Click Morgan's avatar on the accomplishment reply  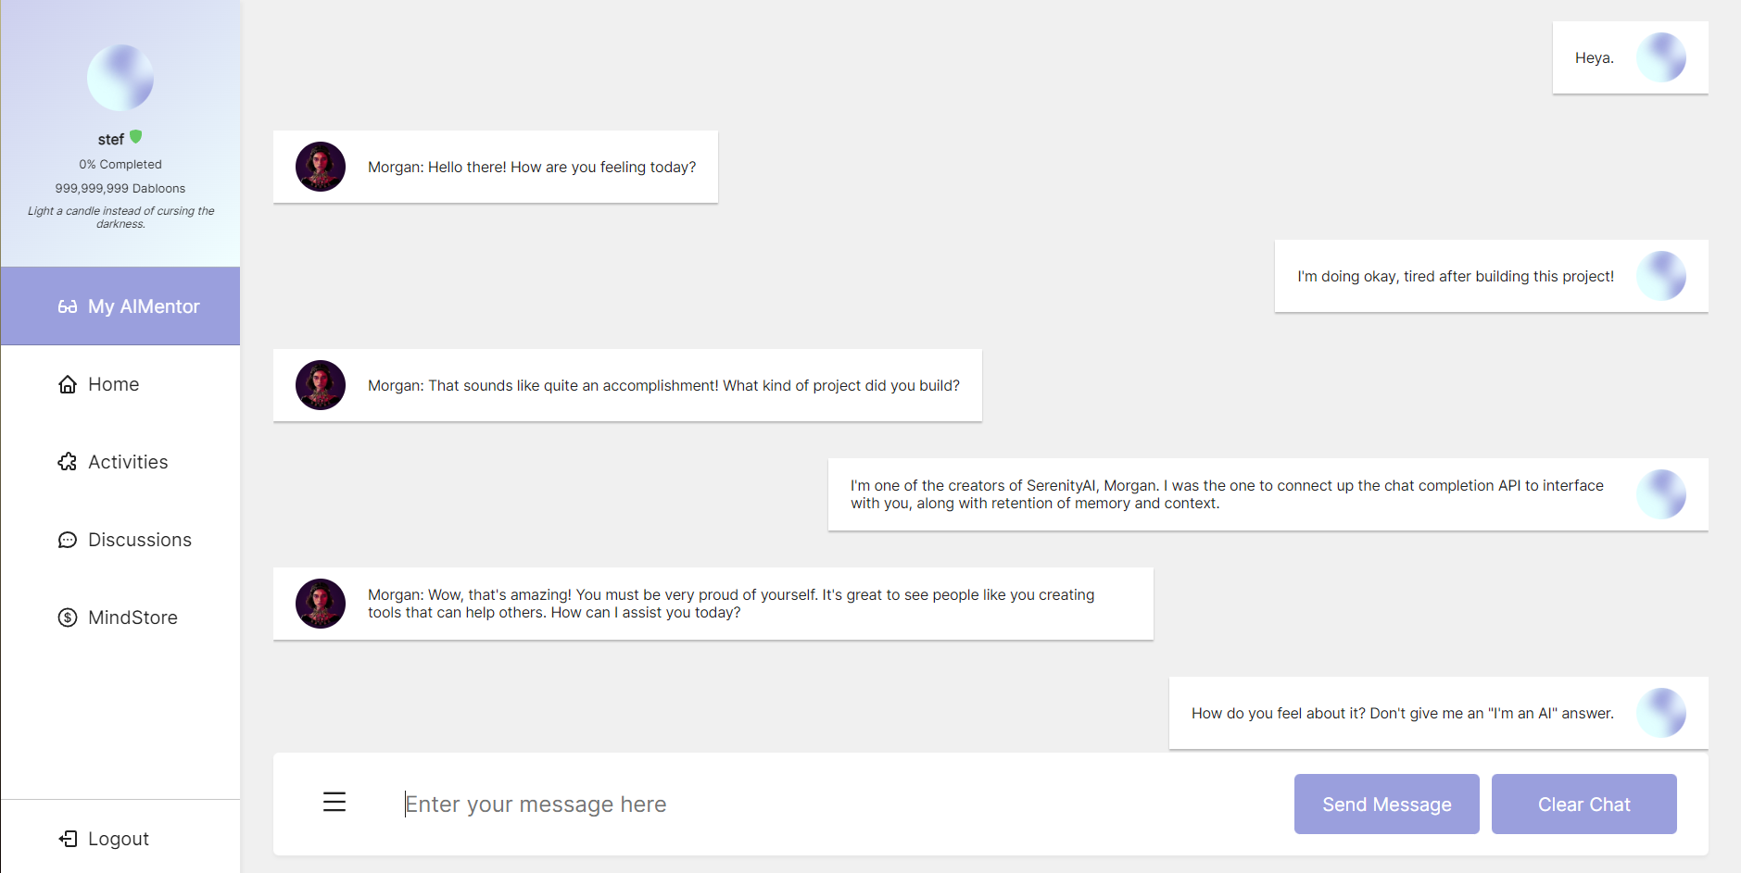coord(320,385)
